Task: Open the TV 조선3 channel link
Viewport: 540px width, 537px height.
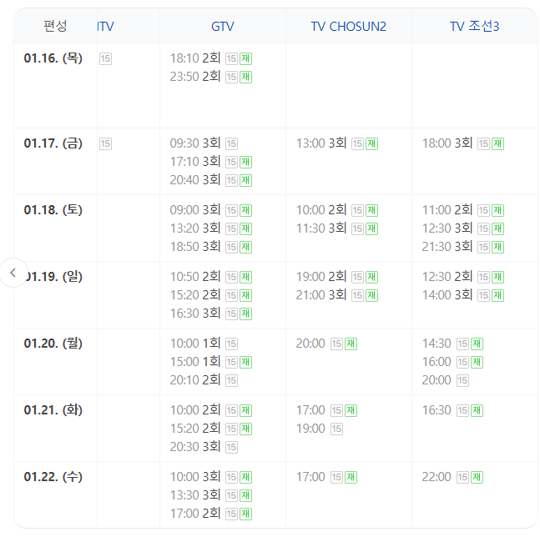Action: 474,27
